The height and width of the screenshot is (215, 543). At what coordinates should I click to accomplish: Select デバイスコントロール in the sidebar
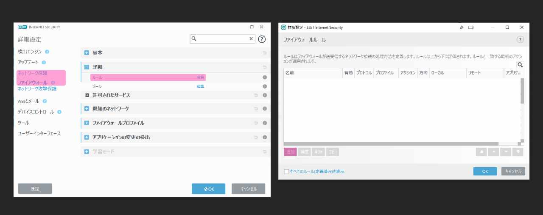tap(36, 112)
